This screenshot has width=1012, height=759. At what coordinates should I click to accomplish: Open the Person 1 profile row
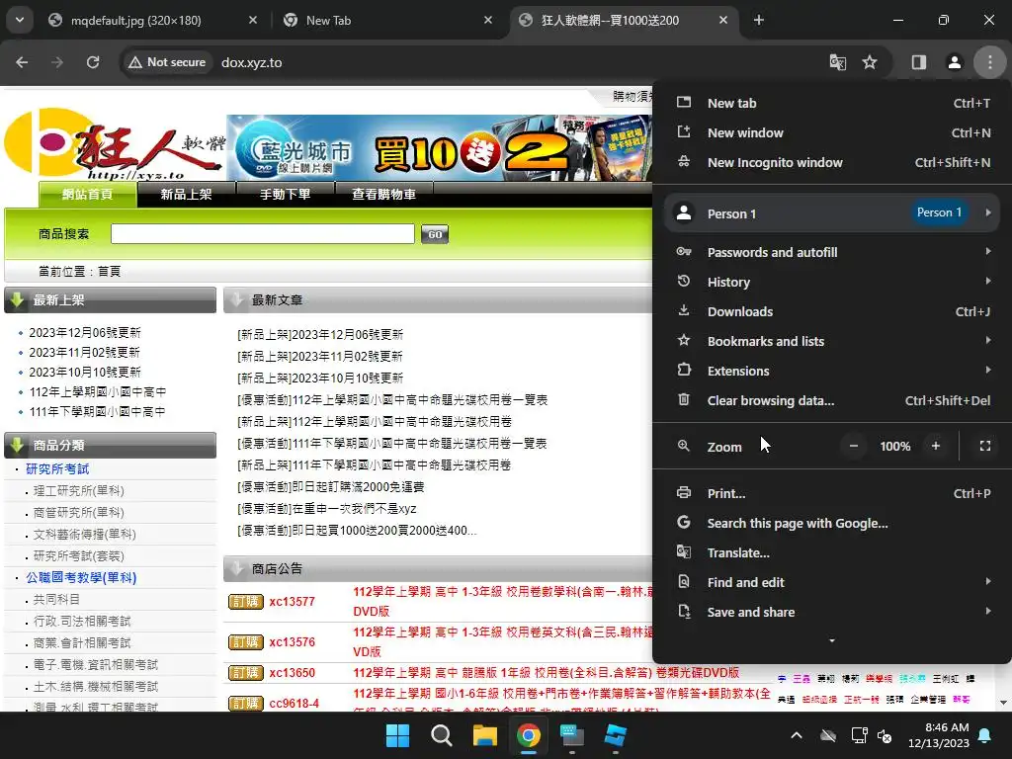(832, 213)
